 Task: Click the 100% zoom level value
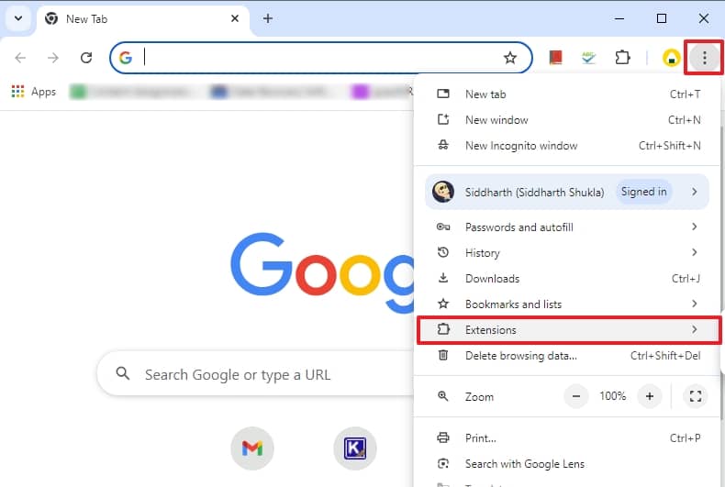point(613,396)
